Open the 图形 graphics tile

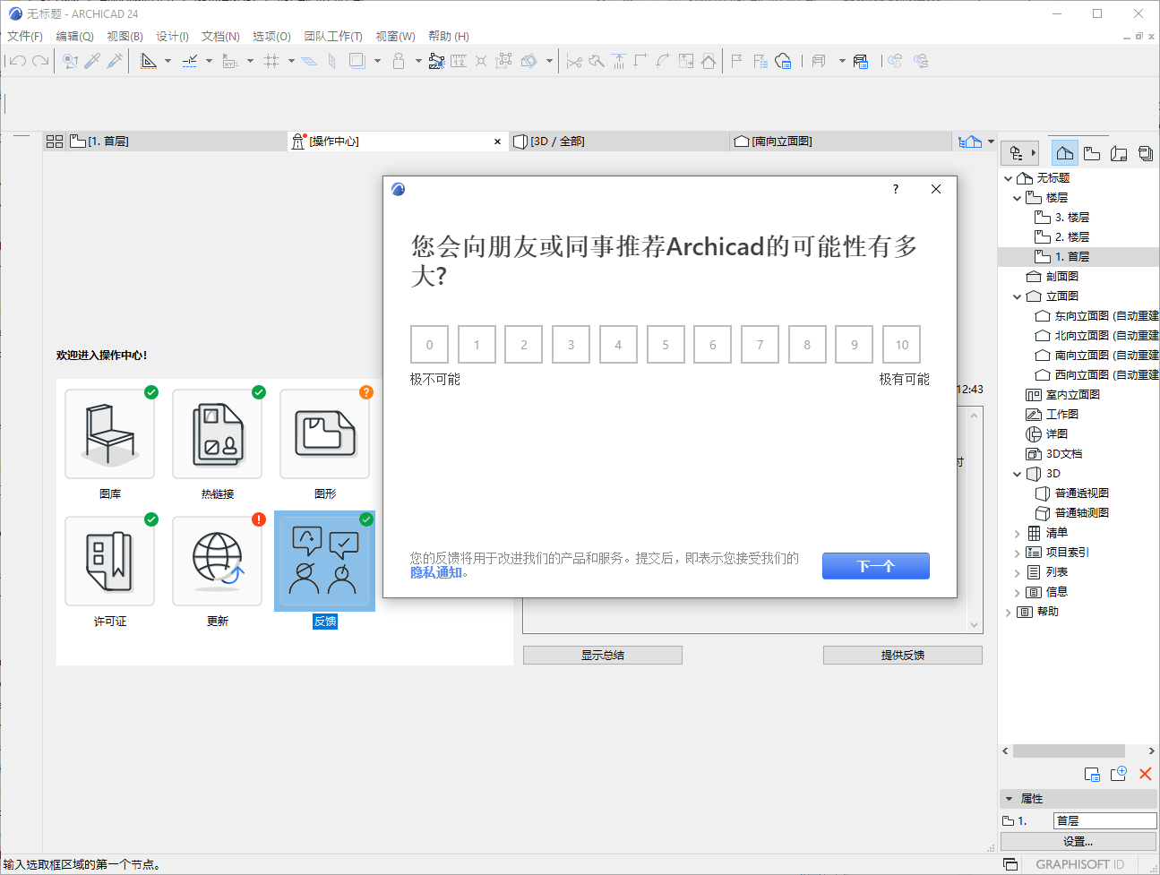tap(325, 434)
